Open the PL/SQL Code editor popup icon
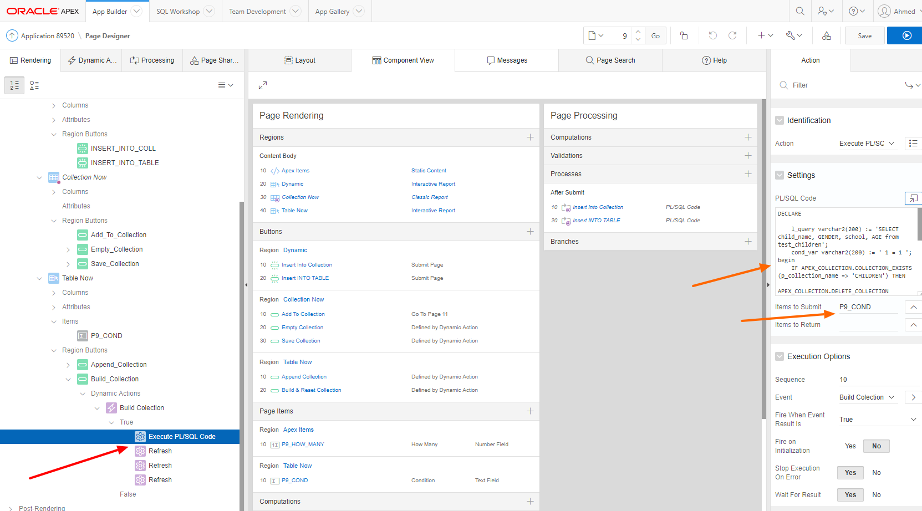The height and width of the screenshot is (511, 922). (913, 198)
